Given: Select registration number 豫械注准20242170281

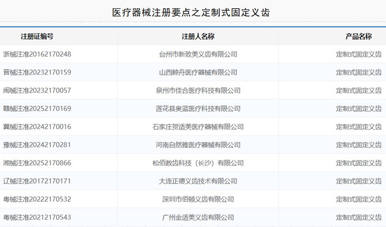Looking at the screenshot, I should coord(37,145).
